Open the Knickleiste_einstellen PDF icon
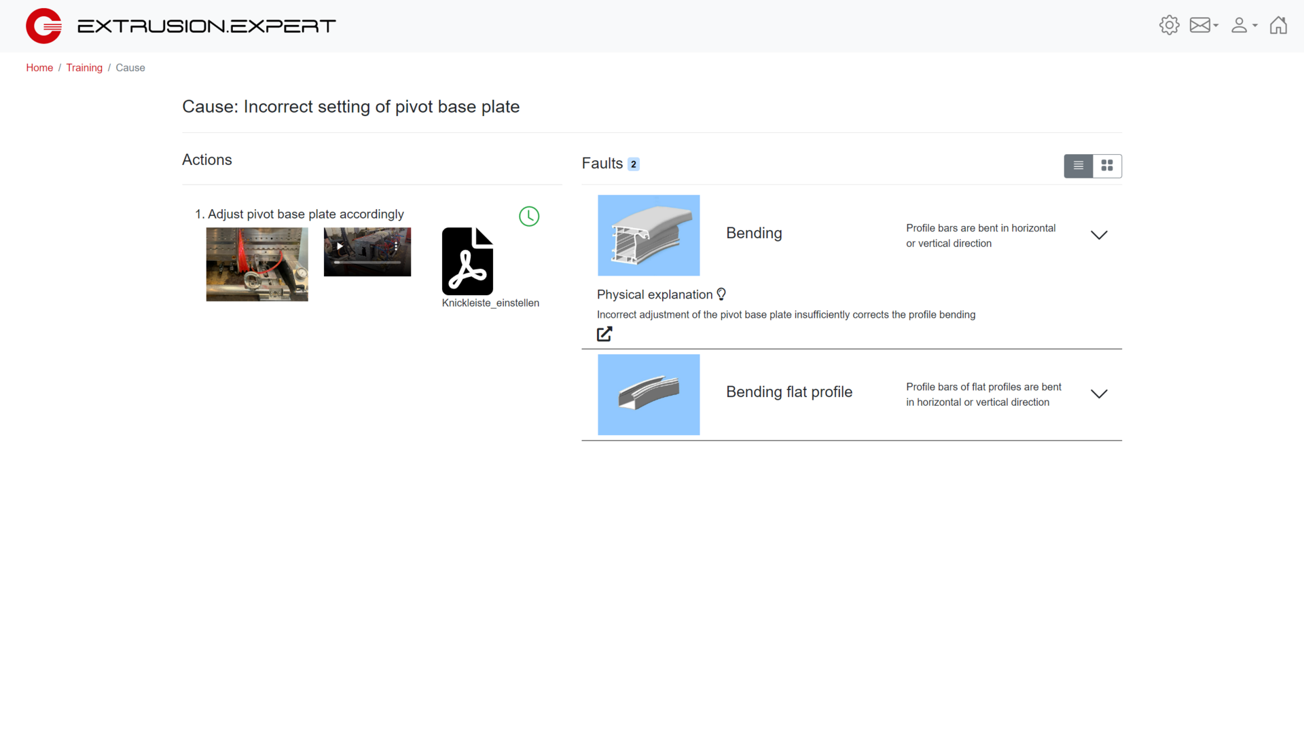Screen dimensions: 1304x733 [x=467, y=261]
